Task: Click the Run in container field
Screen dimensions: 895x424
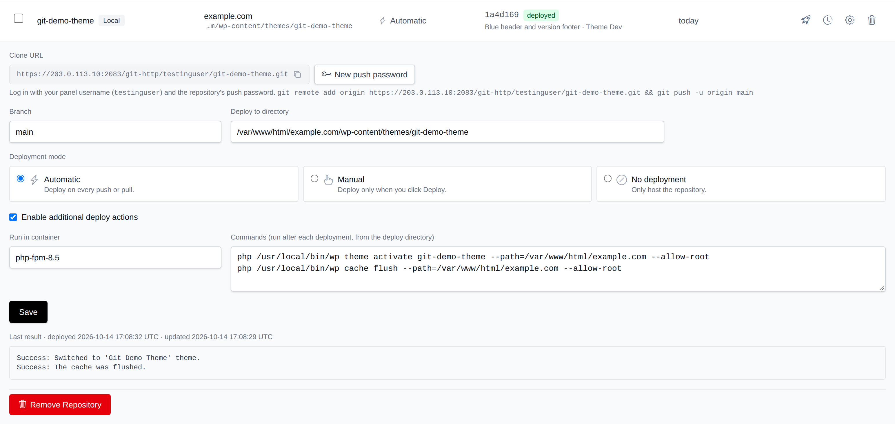Action: 115,258
